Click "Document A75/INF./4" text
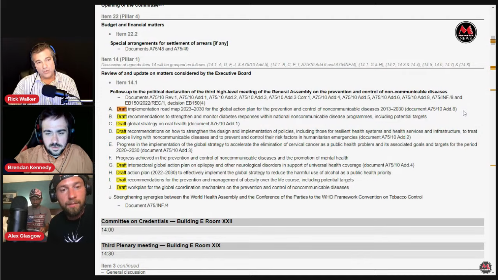Viewport: 498px width, 280px height. coord(147,206)
